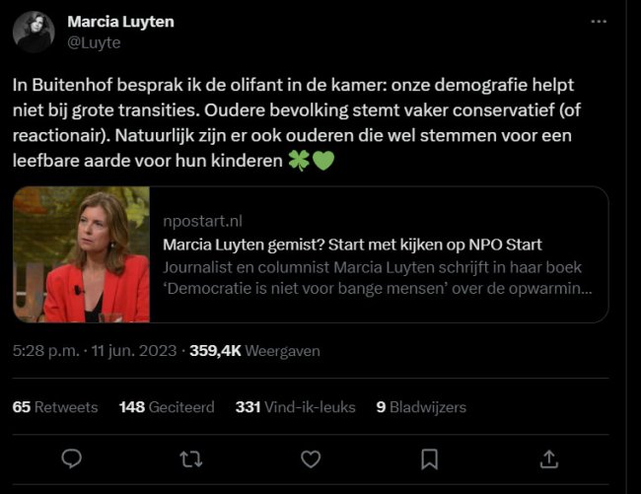
Task: Bookmark this tweet
Action: pyautogui.click(x=430, y=459)
